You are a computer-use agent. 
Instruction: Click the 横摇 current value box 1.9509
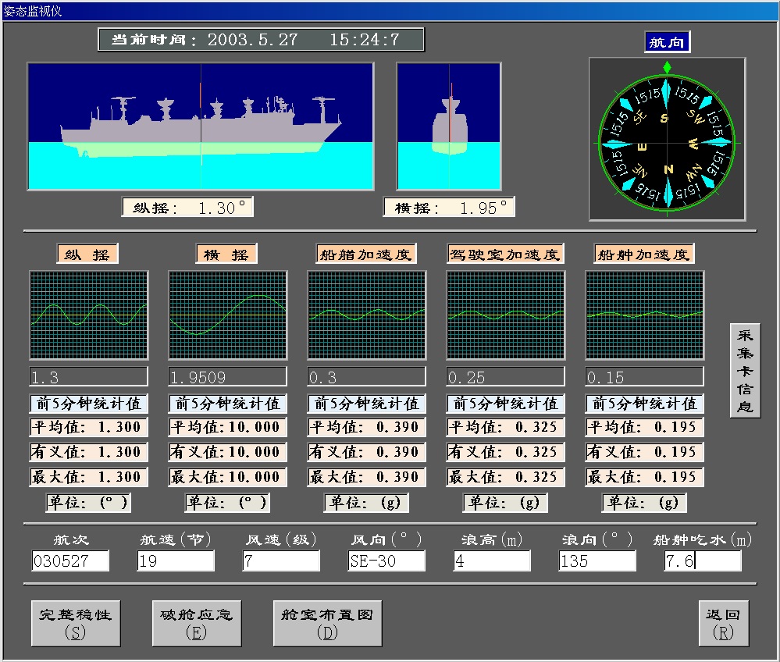point(227,377)
